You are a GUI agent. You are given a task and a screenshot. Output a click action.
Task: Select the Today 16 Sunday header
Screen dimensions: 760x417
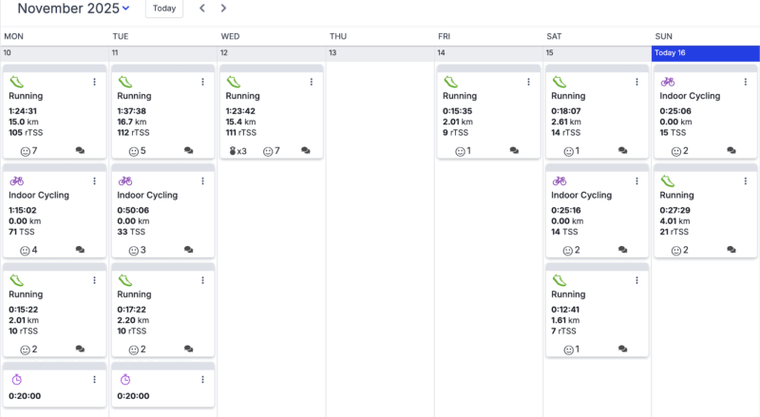coord(705,53)
